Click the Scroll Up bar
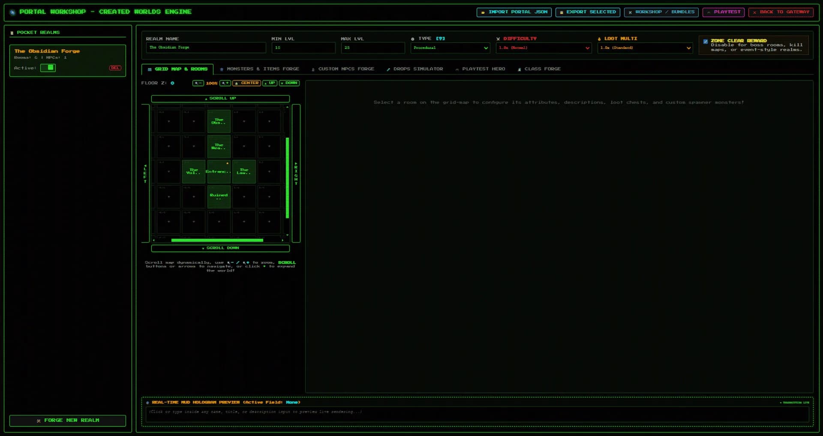The image size is (823, 436). coord(220,99)
